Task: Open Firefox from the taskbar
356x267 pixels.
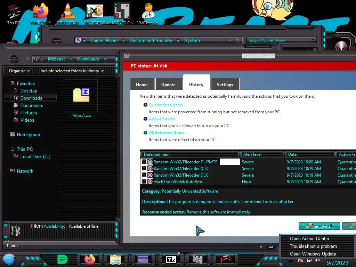Action: [x=89, y=259]
